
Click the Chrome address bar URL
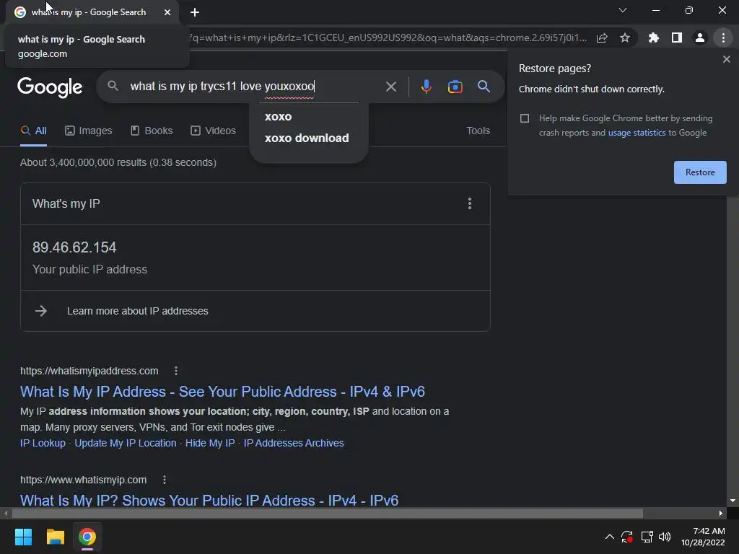pos(389,38)
